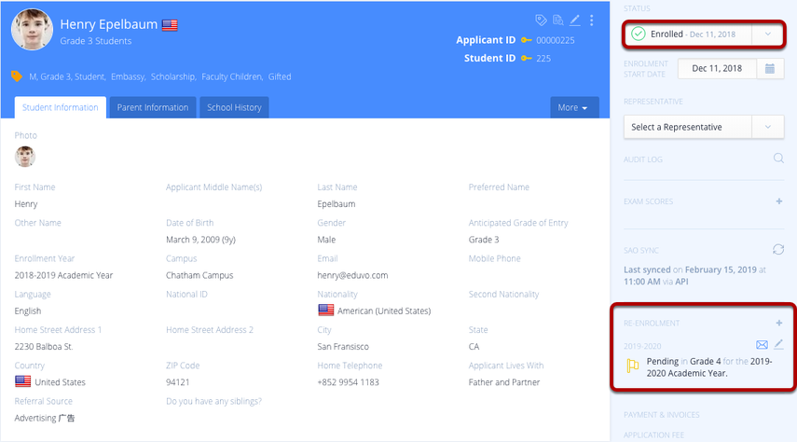Open the tag icon in header toolbar
The width and height of the screenshot is (797, 442).
541,20
